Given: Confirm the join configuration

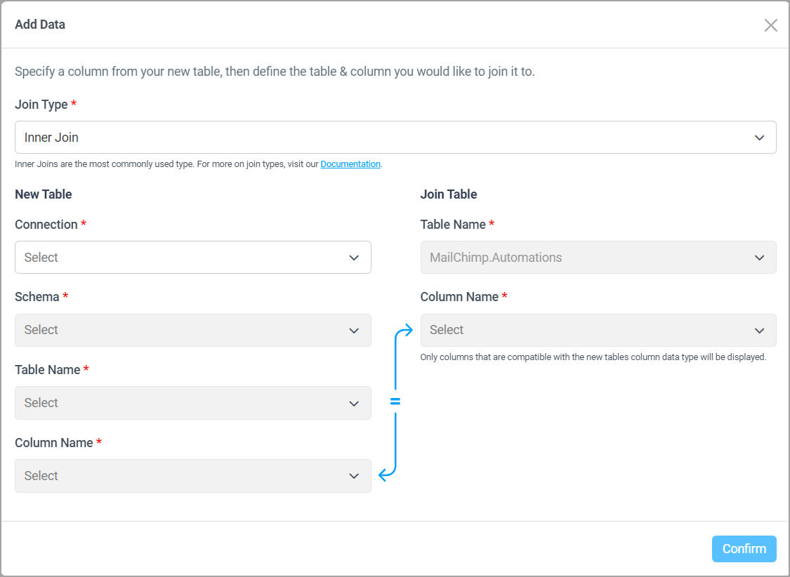Looking at the screenshot, I should click(x=744, y=549).
